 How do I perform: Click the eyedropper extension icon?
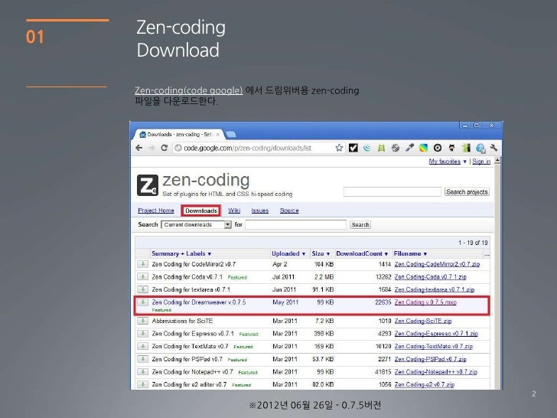coord(409,148)
